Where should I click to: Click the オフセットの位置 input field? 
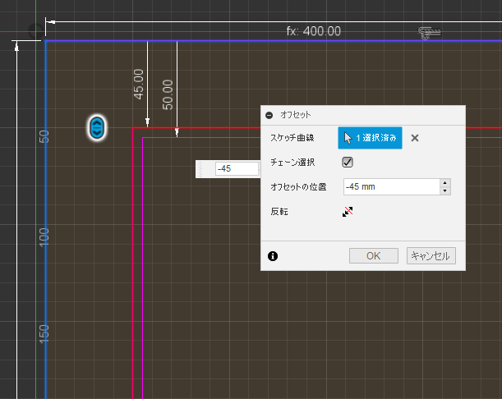pyautogui.click(x=392, y=186)
